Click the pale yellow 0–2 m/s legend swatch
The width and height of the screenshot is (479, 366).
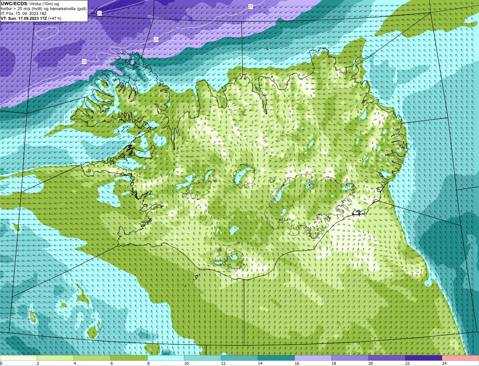click(x=19, y=358)
